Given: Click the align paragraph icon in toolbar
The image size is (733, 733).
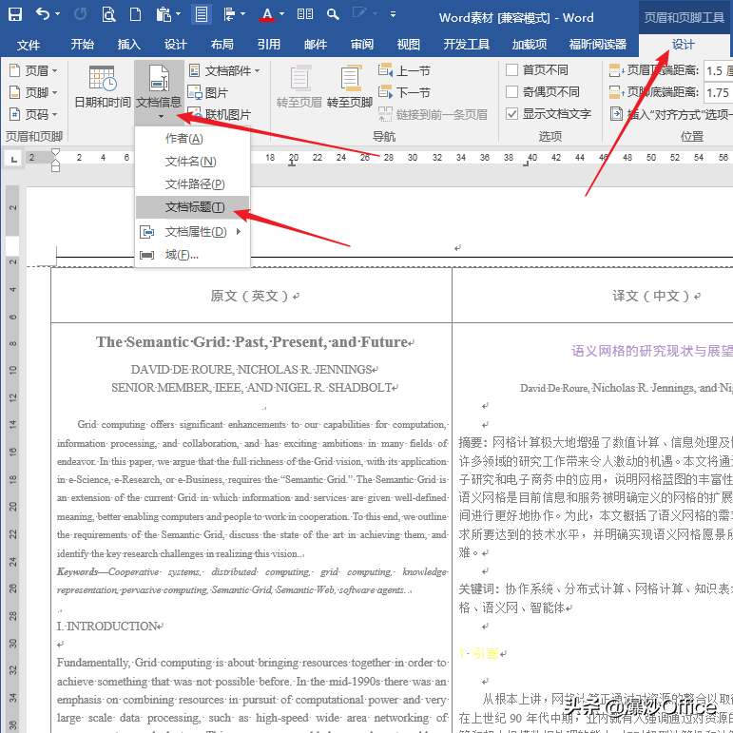Looking at the screenshot, I should (x=229, y=14).
